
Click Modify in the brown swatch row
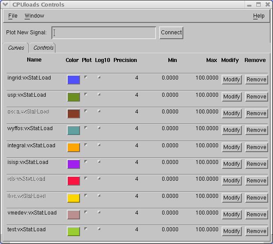pyautogui.click(x=232, y=113)
